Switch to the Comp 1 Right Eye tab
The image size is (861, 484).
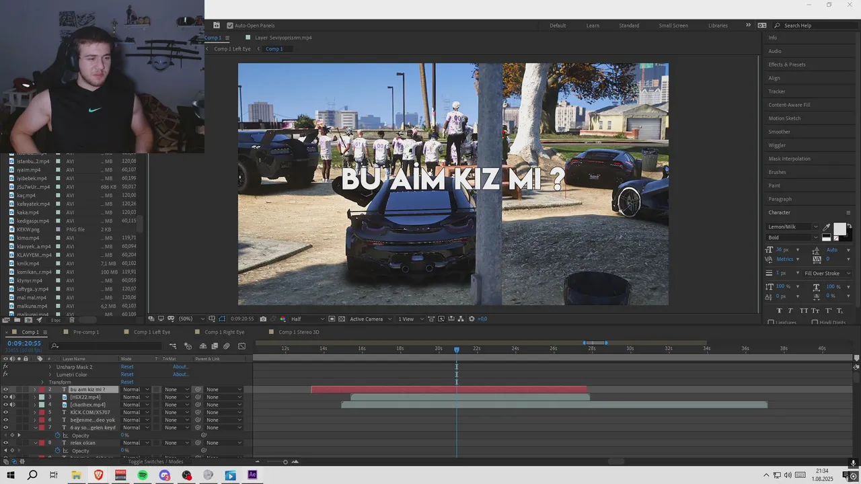[x=224, y=332]
